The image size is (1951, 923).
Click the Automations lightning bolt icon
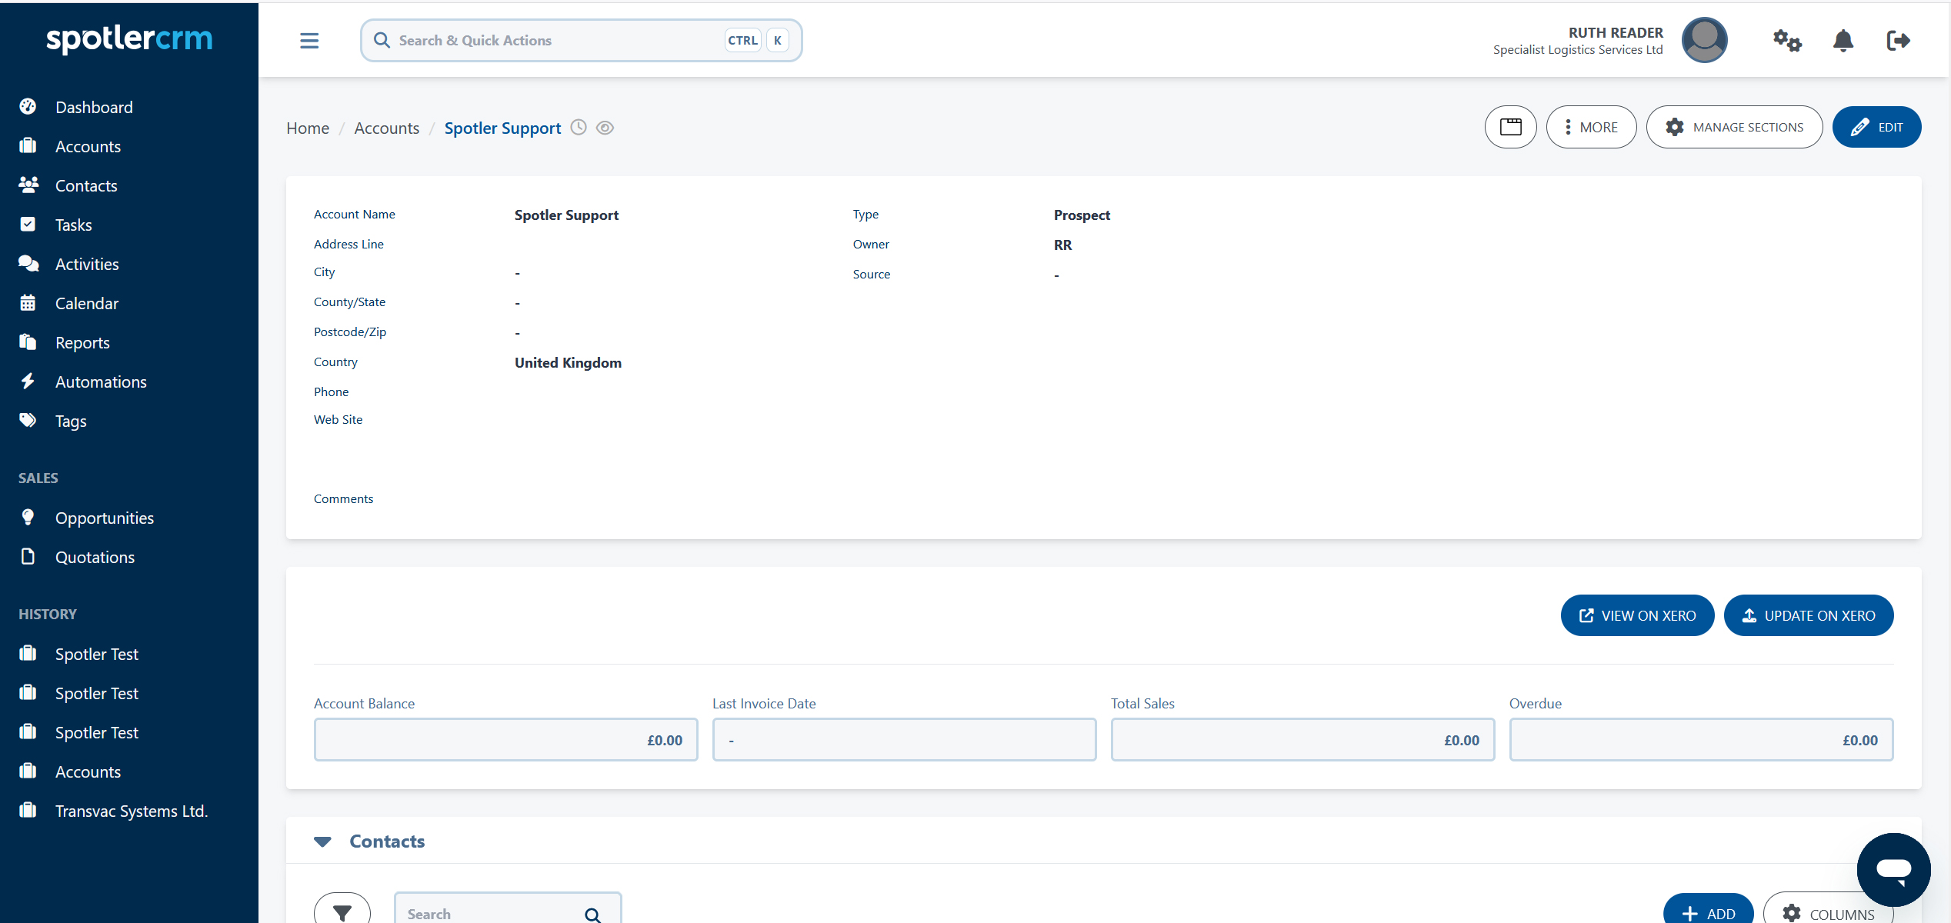coord(28,381)
